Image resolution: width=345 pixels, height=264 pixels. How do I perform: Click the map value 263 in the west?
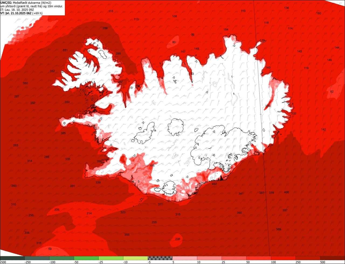(x=16, y=145)
